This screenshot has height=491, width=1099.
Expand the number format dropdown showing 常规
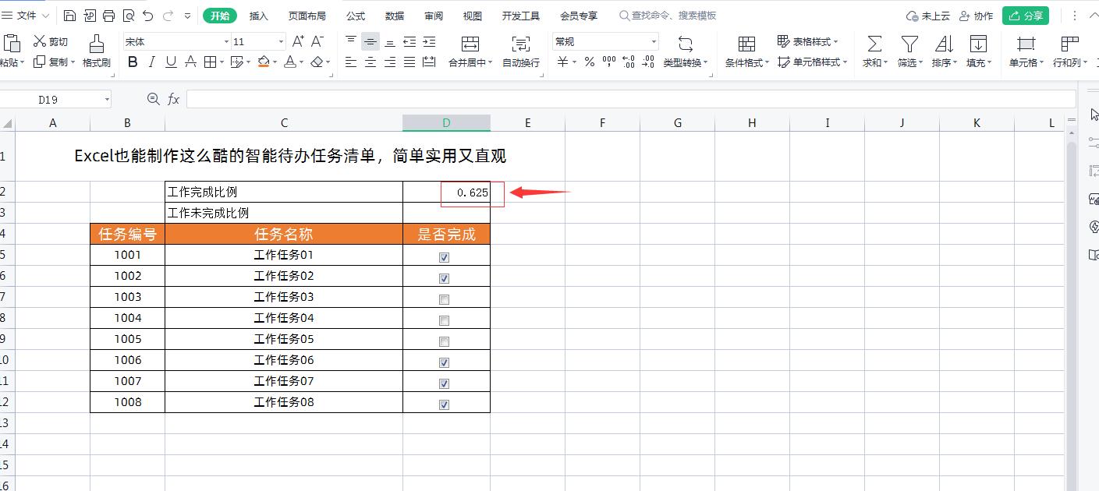[x=654, y=41]
